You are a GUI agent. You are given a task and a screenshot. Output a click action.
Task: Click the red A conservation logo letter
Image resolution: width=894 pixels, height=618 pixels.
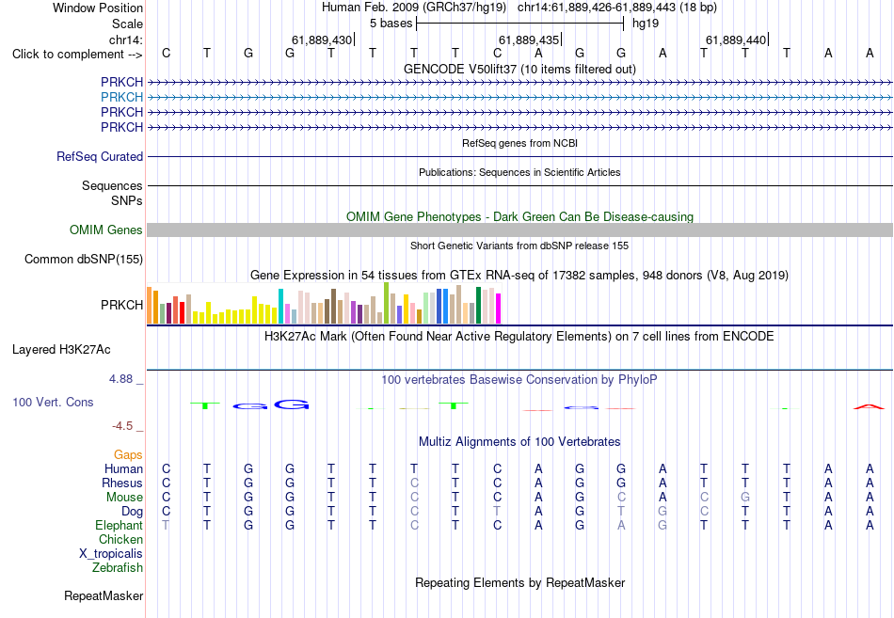[x=869, y=406]
